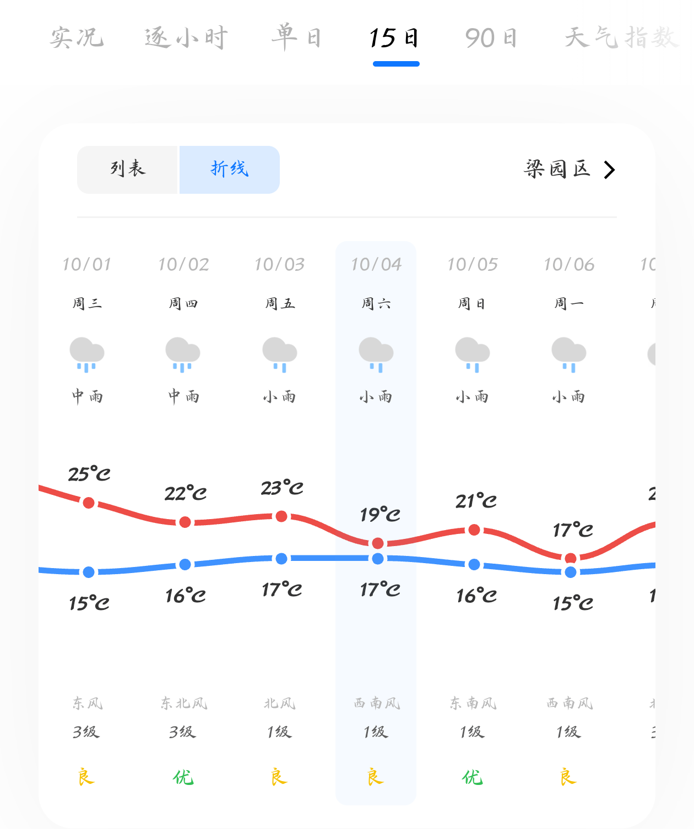Image resolution: width=694 pixels, height=829 pixels.
Task: Click the 优 air quality label for 10/02
Action: 183,777
